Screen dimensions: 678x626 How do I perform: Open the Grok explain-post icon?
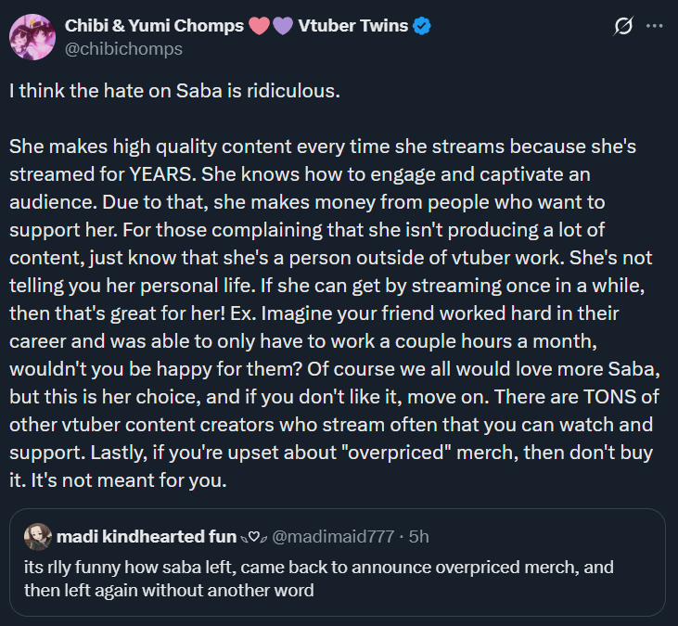623,27
